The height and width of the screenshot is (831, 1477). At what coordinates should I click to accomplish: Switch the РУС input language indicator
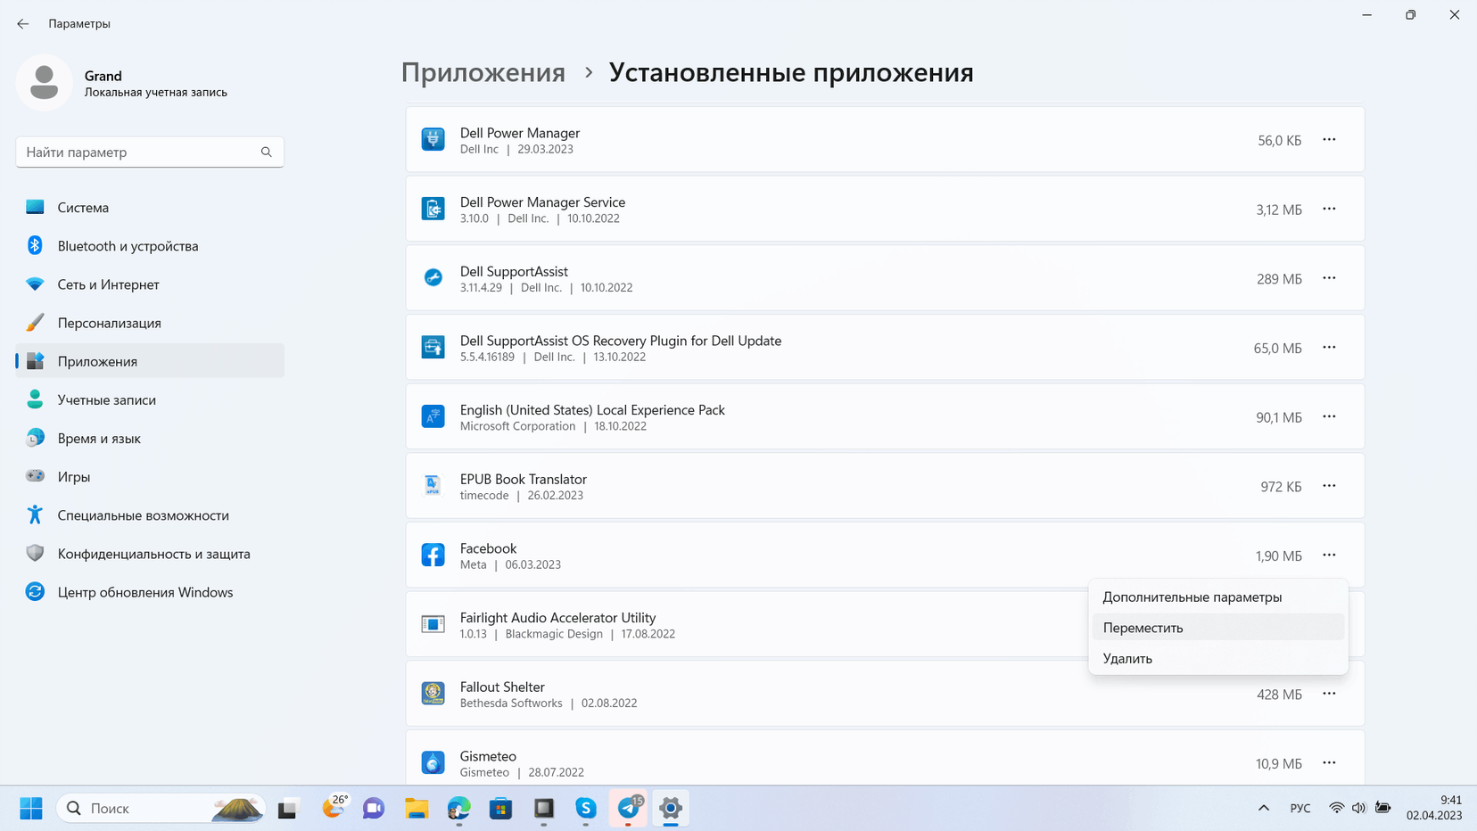[1300, 808]
